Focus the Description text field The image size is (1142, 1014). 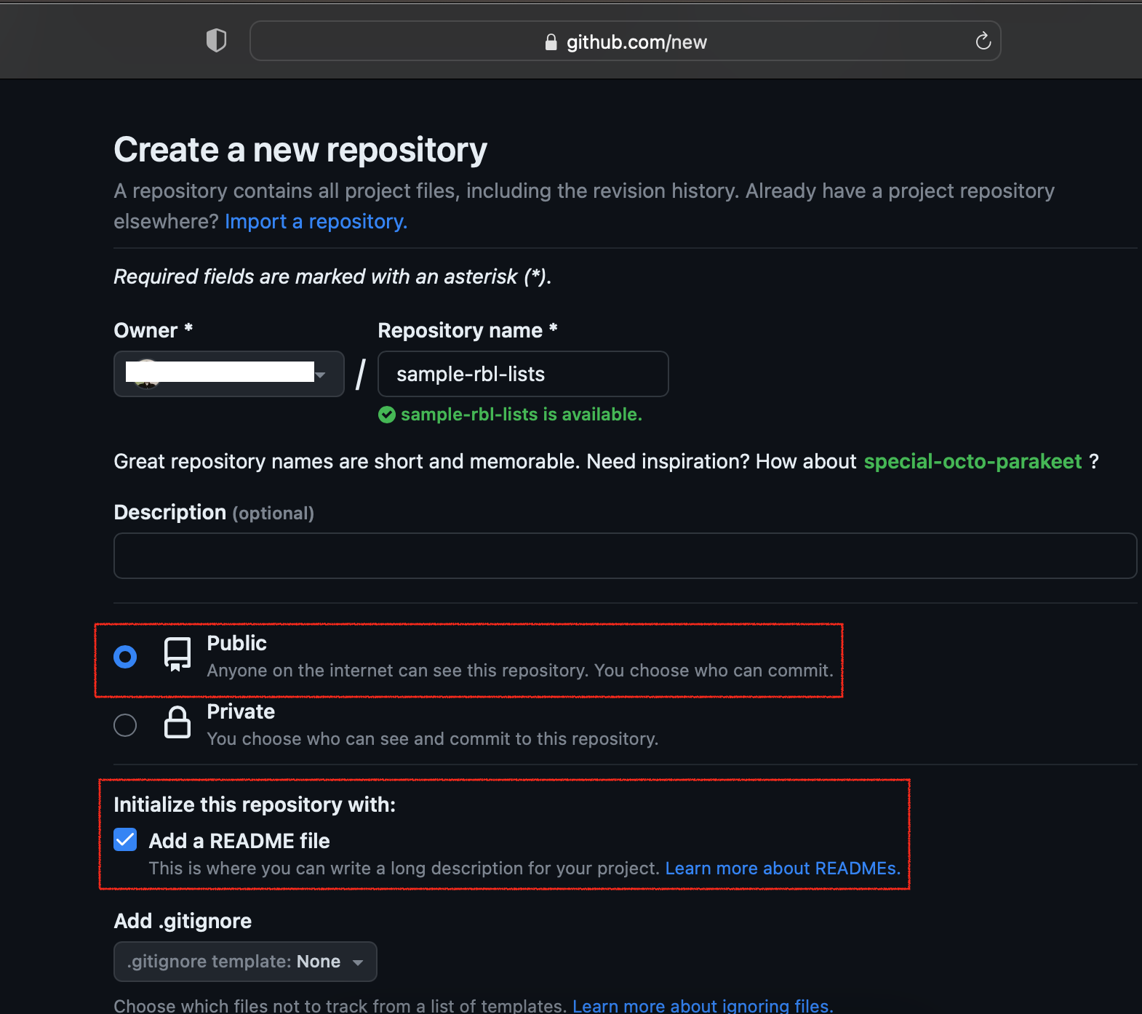coord(625,556)
